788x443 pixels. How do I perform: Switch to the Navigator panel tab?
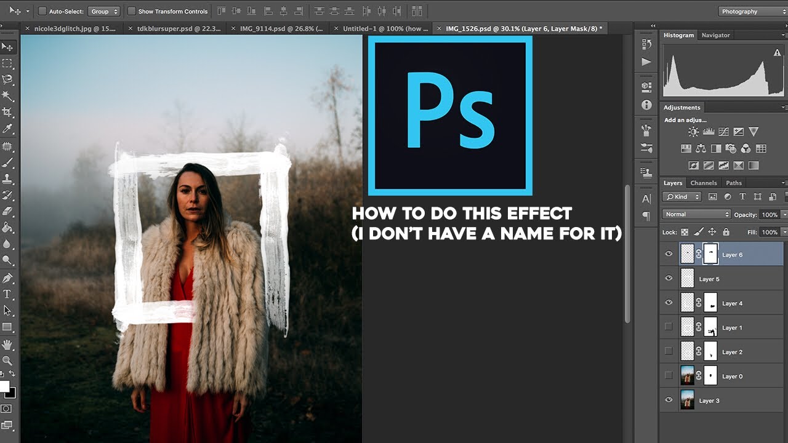(715, 35)
